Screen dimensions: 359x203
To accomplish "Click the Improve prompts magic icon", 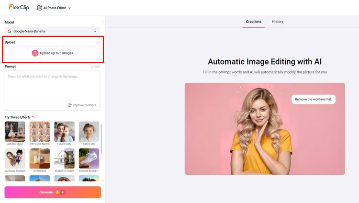I will coord(70,105).
